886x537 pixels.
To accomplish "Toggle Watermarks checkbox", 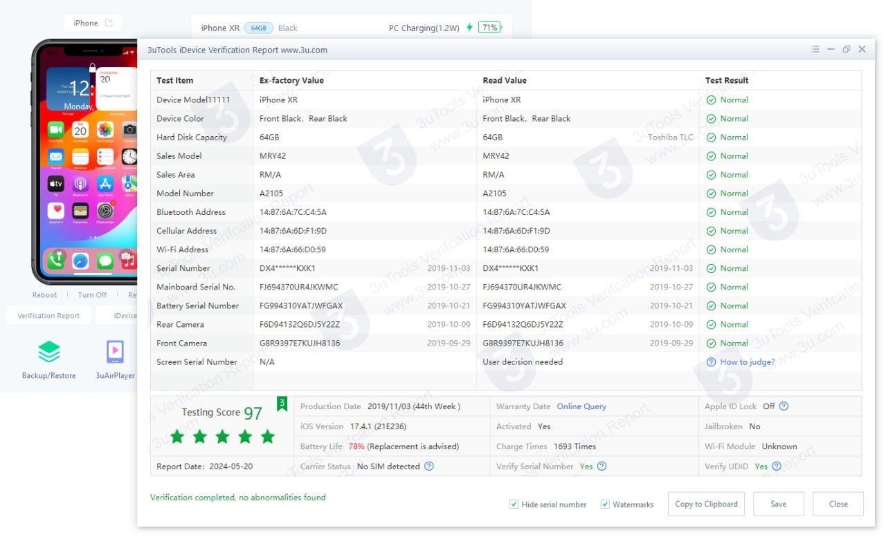I will coord(605,505).
